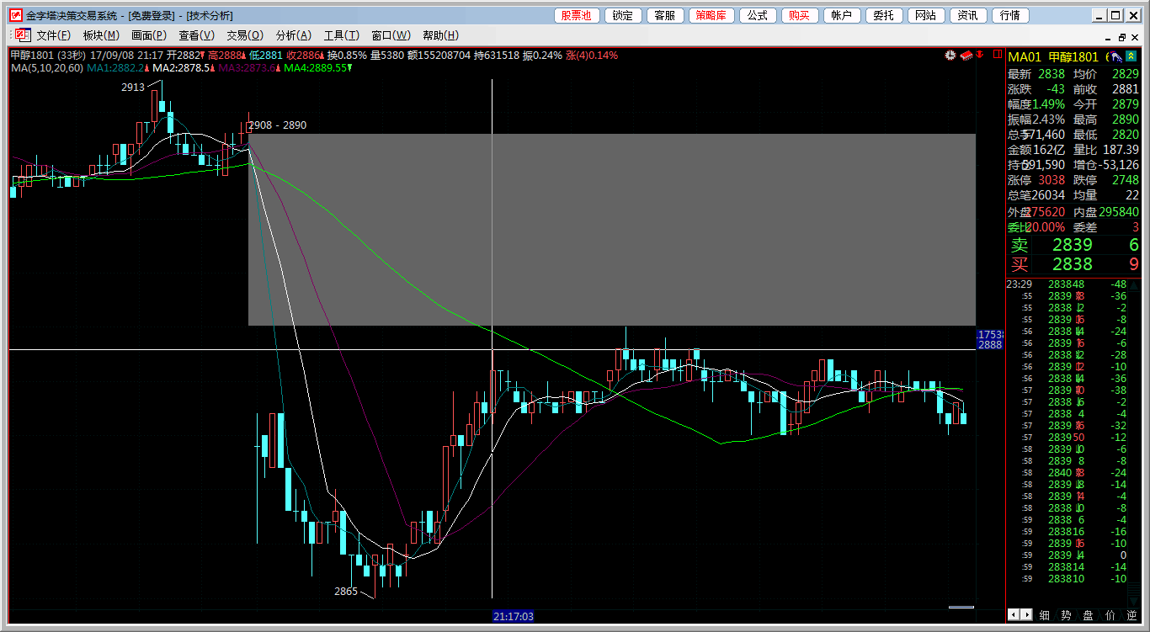Screen dimensions: 1150x632
Task: Click the left tab scroll arrow
Action: pyautogui.click(x=1014, y=615)
